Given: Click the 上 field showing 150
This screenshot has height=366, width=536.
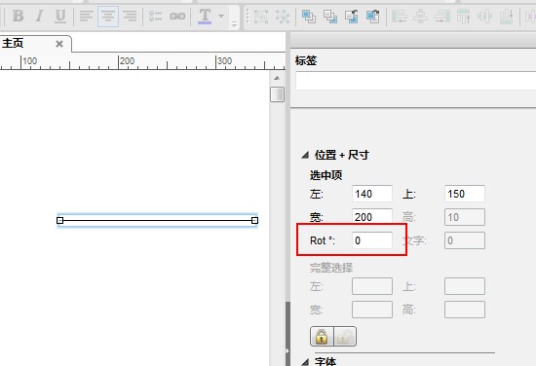Looking at the screenshot, I should (465, 194).
